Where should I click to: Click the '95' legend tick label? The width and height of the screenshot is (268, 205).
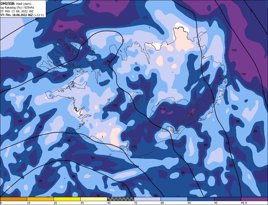pos(216,203)
